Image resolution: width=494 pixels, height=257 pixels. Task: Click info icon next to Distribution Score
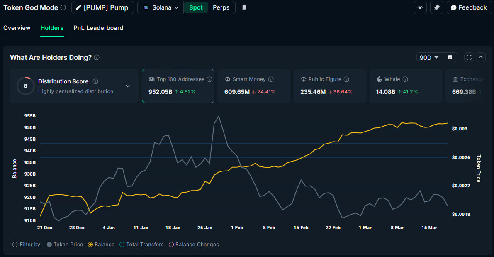(x=95, y=81)
